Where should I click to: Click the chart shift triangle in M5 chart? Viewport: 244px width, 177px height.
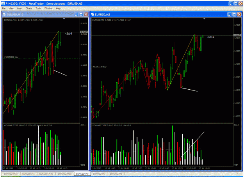coord(204,19)
